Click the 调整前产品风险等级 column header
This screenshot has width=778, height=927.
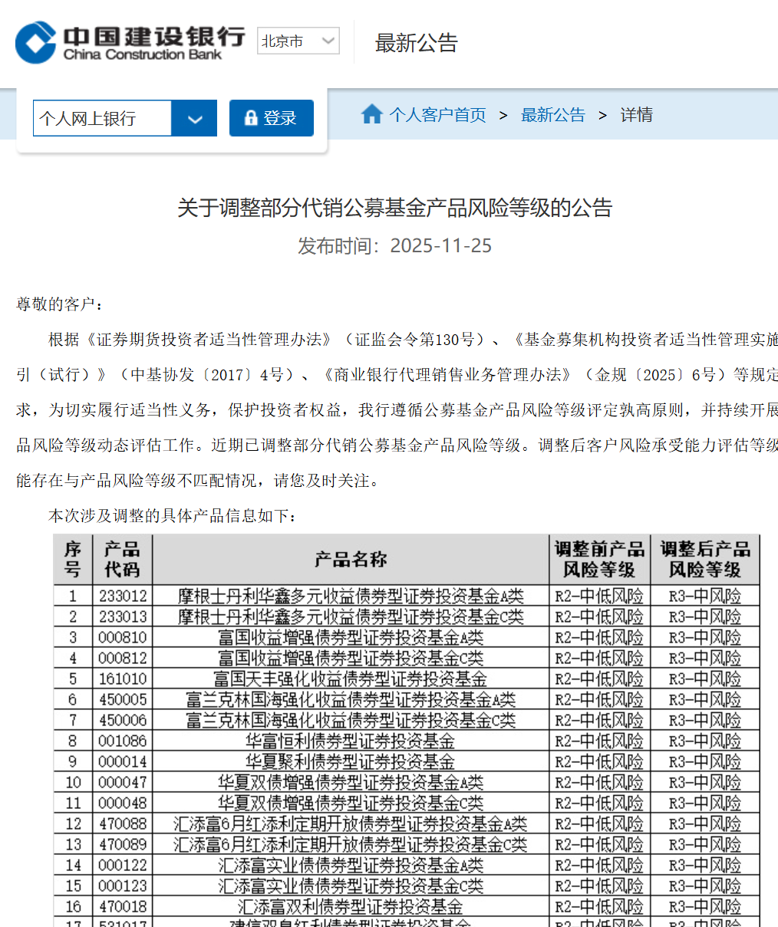[598, 559]
